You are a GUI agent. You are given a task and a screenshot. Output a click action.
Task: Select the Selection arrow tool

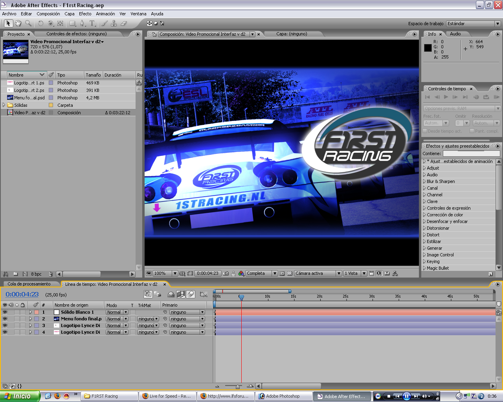coord(9,24)
